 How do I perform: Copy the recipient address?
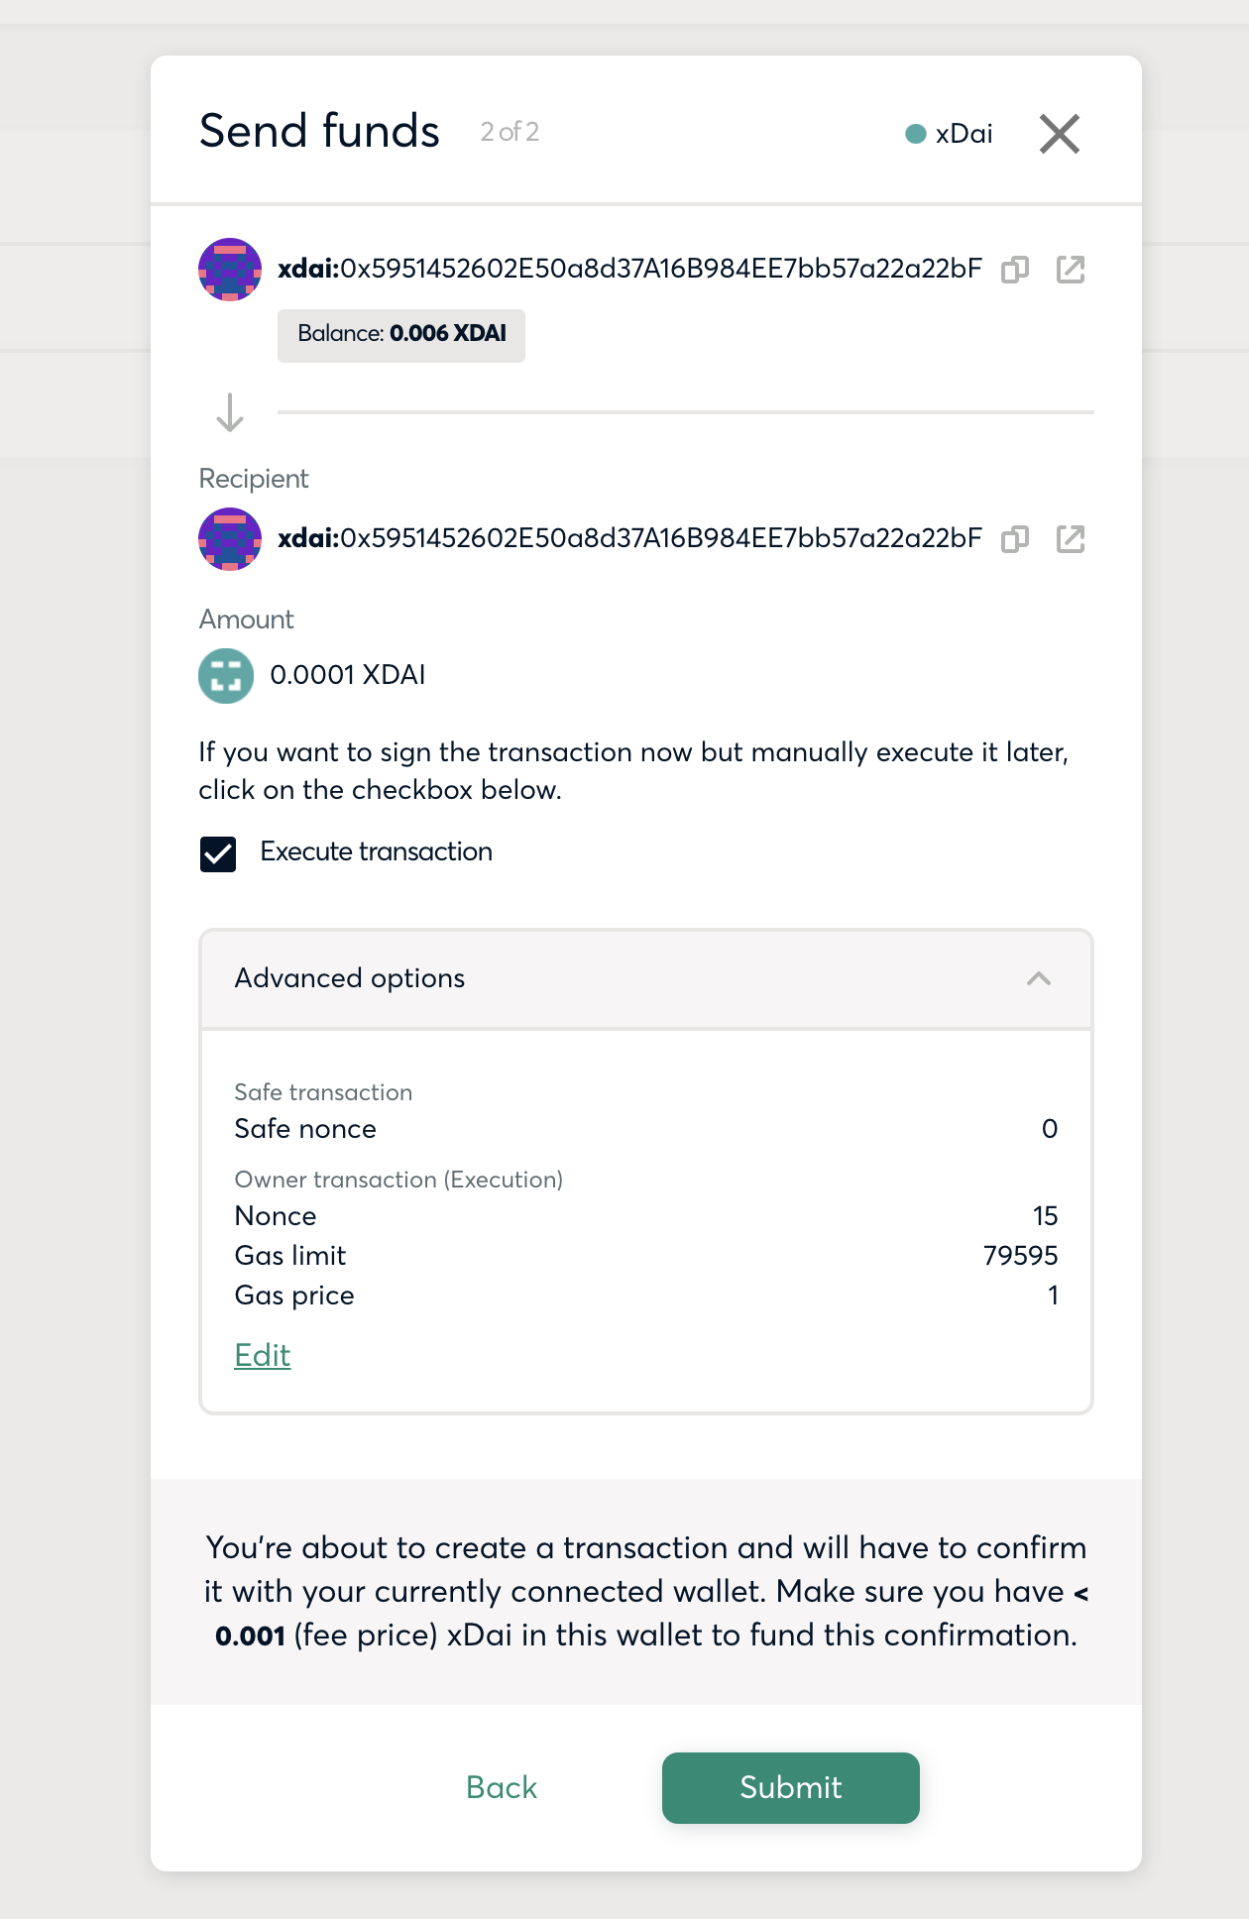coord(1015,539)
